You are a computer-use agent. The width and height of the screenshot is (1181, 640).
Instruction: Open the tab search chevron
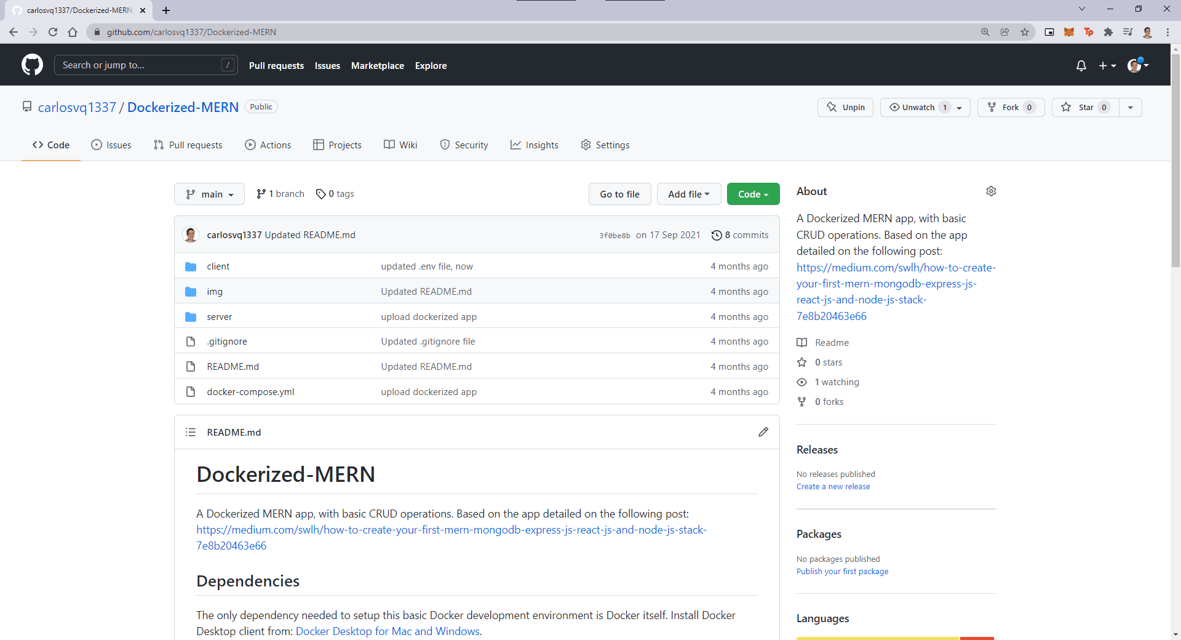tap(1082, 9)
